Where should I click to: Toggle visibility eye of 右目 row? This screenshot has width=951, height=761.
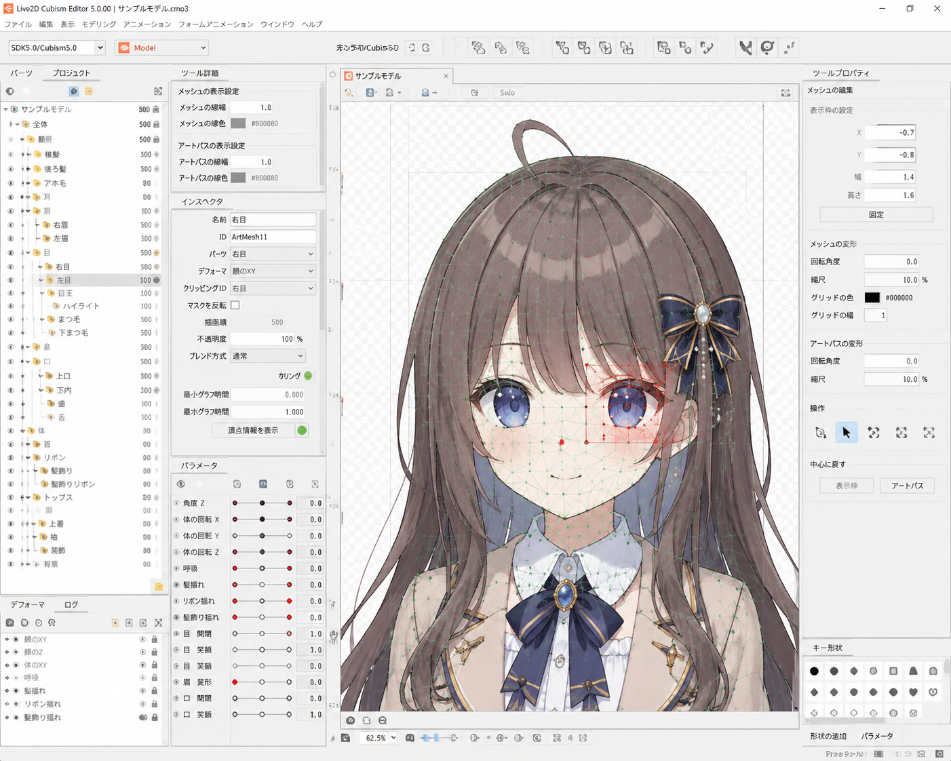tap(10, 267)
